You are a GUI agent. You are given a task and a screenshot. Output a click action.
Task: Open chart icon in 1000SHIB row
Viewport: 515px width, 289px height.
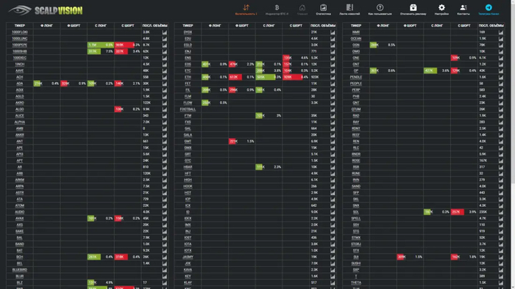pos(165,51)
